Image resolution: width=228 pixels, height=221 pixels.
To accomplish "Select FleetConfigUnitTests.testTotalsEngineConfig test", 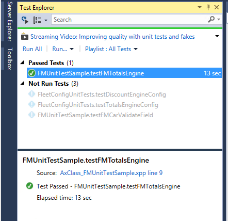I will pos(98,105).
